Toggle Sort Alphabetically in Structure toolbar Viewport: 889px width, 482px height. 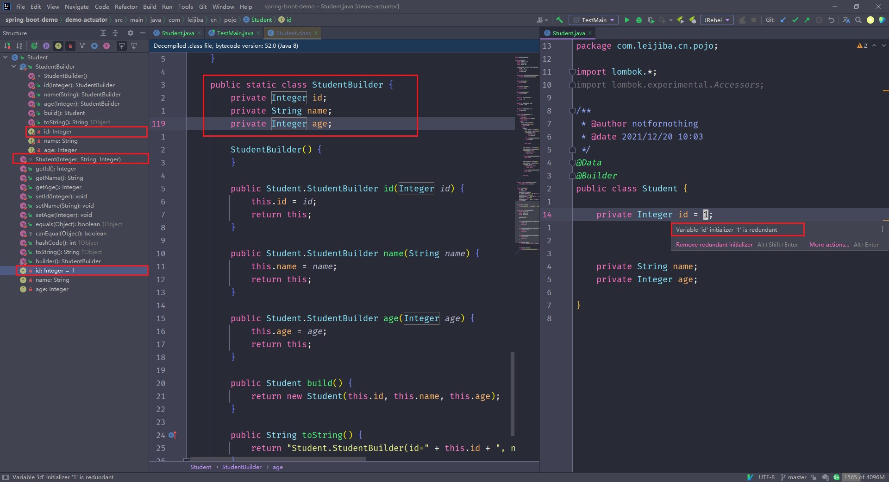tap(19, 46)
